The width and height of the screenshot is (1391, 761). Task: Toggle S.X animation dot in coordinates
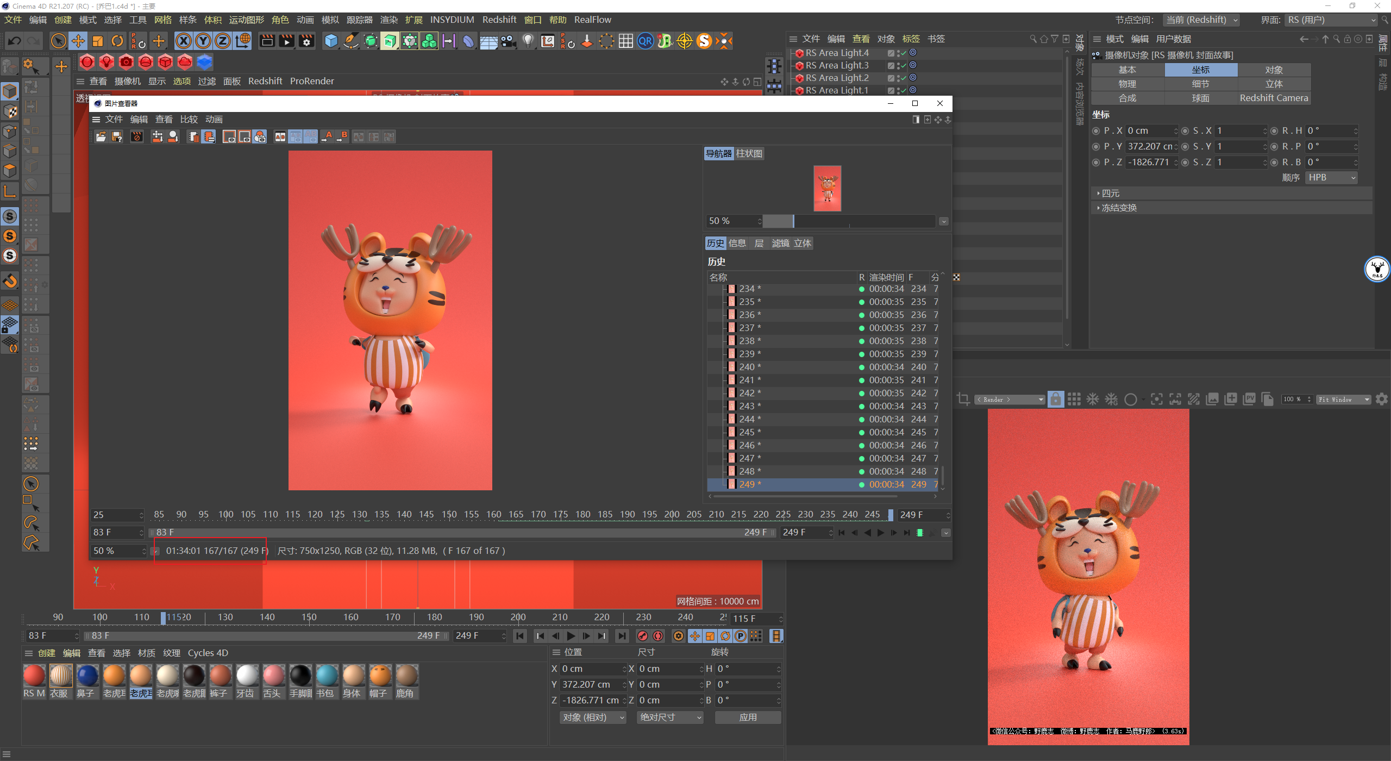point(1185,131)
